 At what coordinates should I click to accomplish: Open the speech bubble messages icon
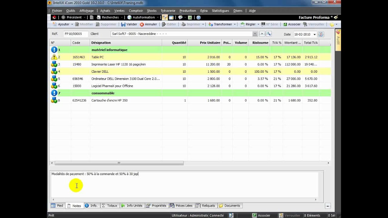click(x=180, y=18)
